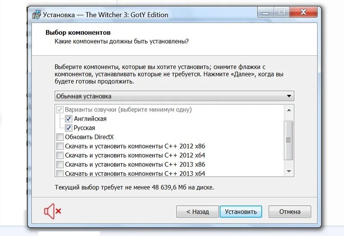
Task: Click the grayed Варианты озвучки checkbox
Action: point(60,109)
